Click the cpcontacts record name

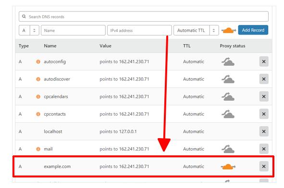(55, 114)
